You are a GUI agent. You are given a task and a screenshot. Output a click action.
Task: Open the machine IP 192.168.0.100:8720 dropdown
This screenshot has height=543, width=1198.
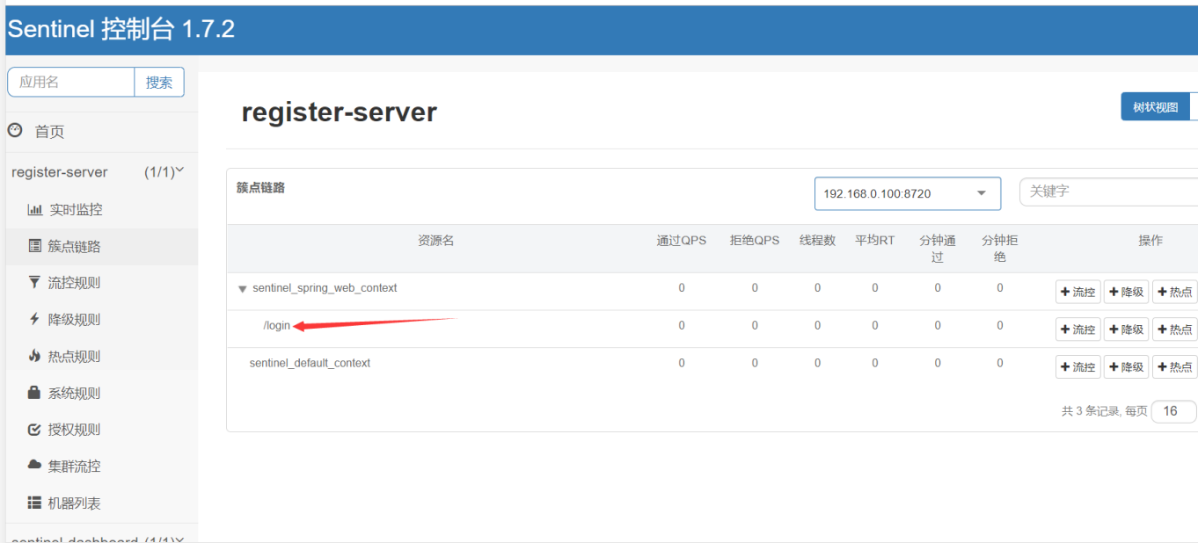coord(908,193)
